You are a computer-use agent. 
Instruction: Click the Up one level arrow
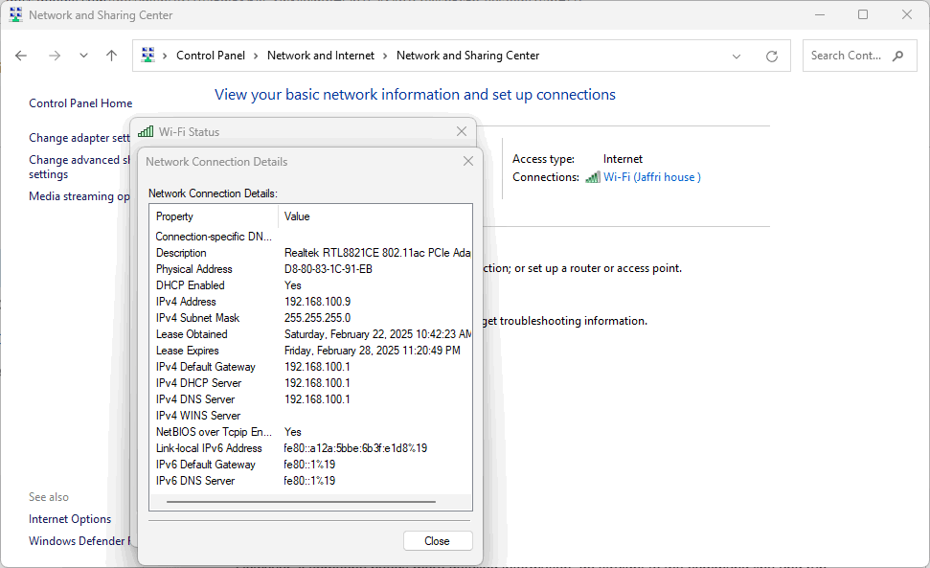pyautogui.click(x=111, y=56)
